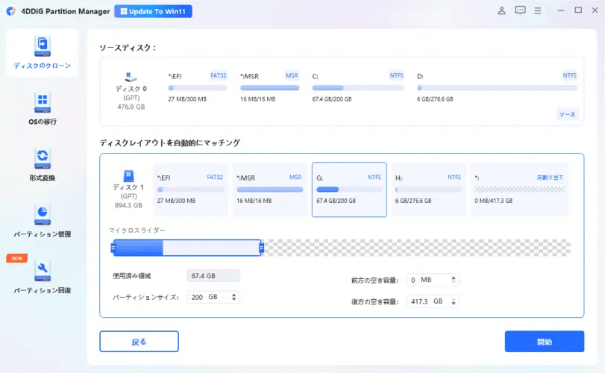Click the *:MSR partition on source disk
Image resolution: width=605 pixels, height=373 pixels.
coord(270,87)
